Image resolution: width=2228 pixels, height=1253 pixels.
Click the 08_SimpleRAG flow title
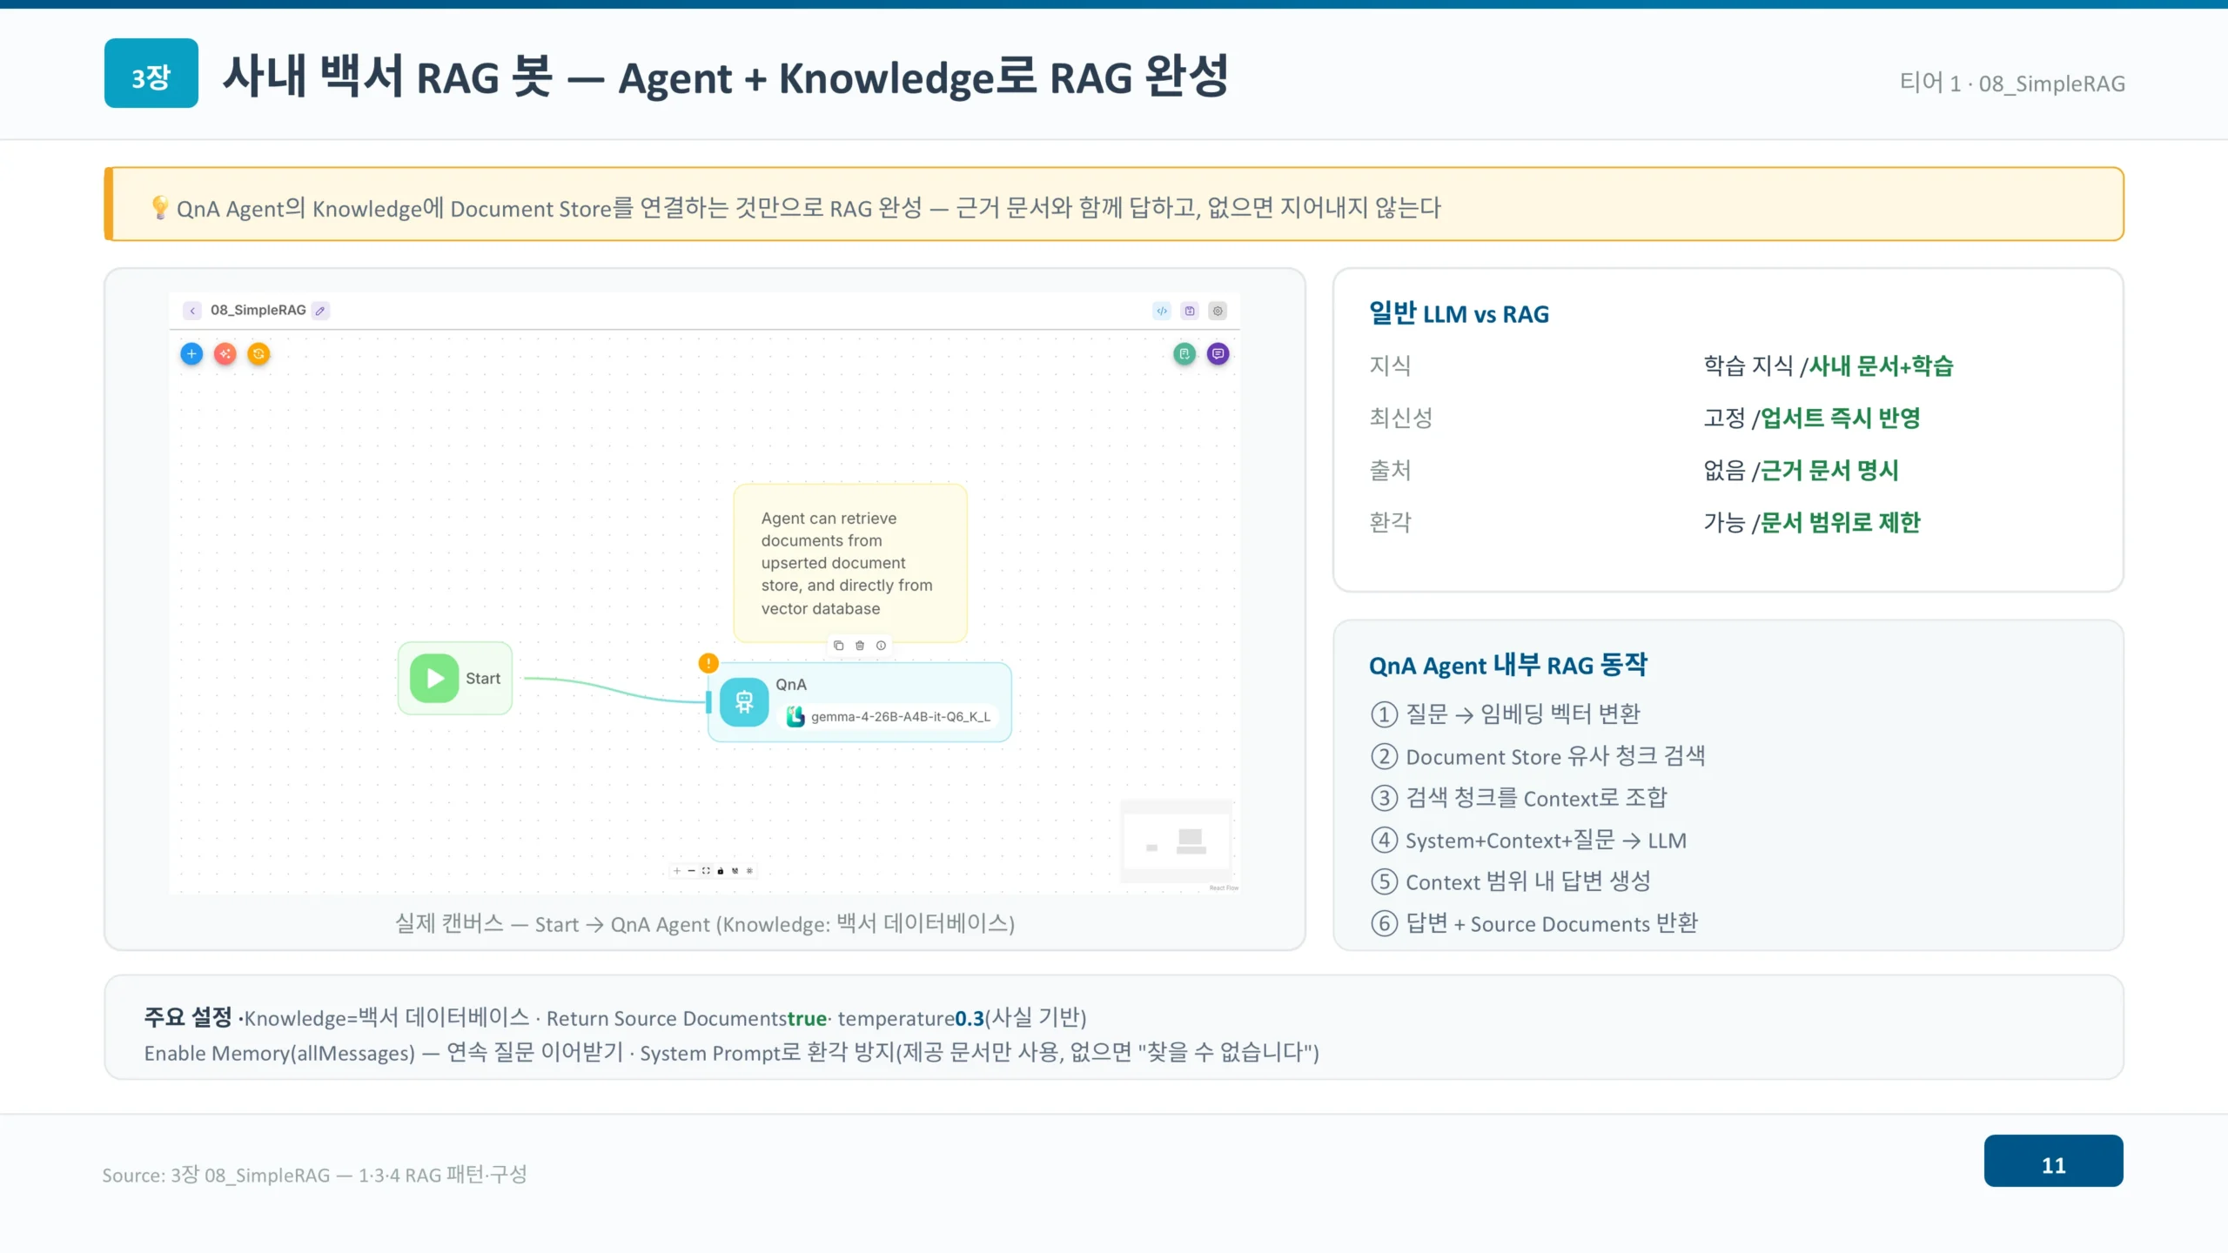pyautogui.click(x=258, y=310)
